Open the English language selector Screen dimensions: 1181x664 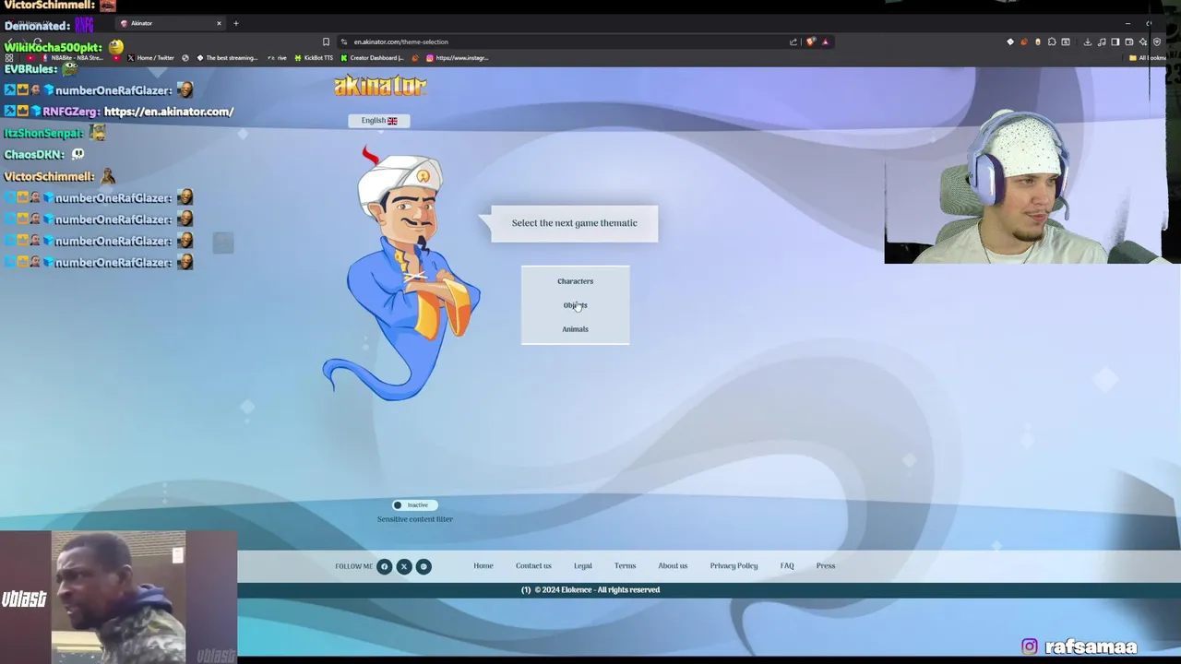click(378, 120)
